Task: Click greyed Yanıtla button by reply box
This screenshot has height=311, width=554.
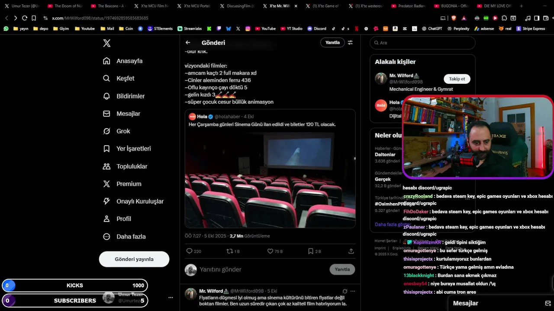Action: coord(342,270)
